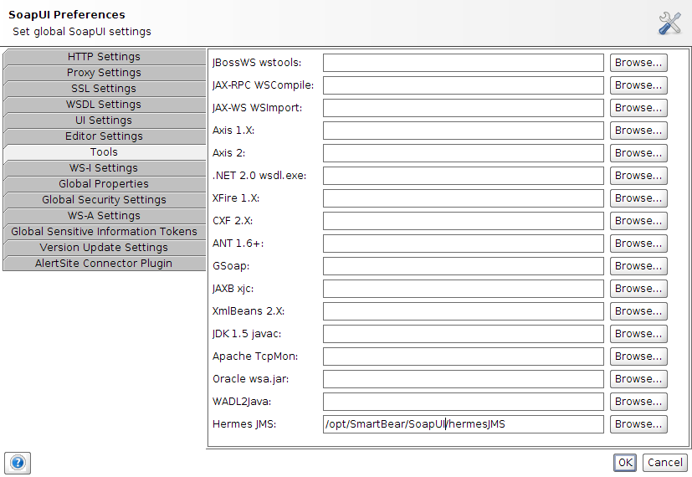Image resolution: width=692 pixels, height=477 pixels.
Task: Browse for JDK 1.5 javac path
Action: (638, 334)
